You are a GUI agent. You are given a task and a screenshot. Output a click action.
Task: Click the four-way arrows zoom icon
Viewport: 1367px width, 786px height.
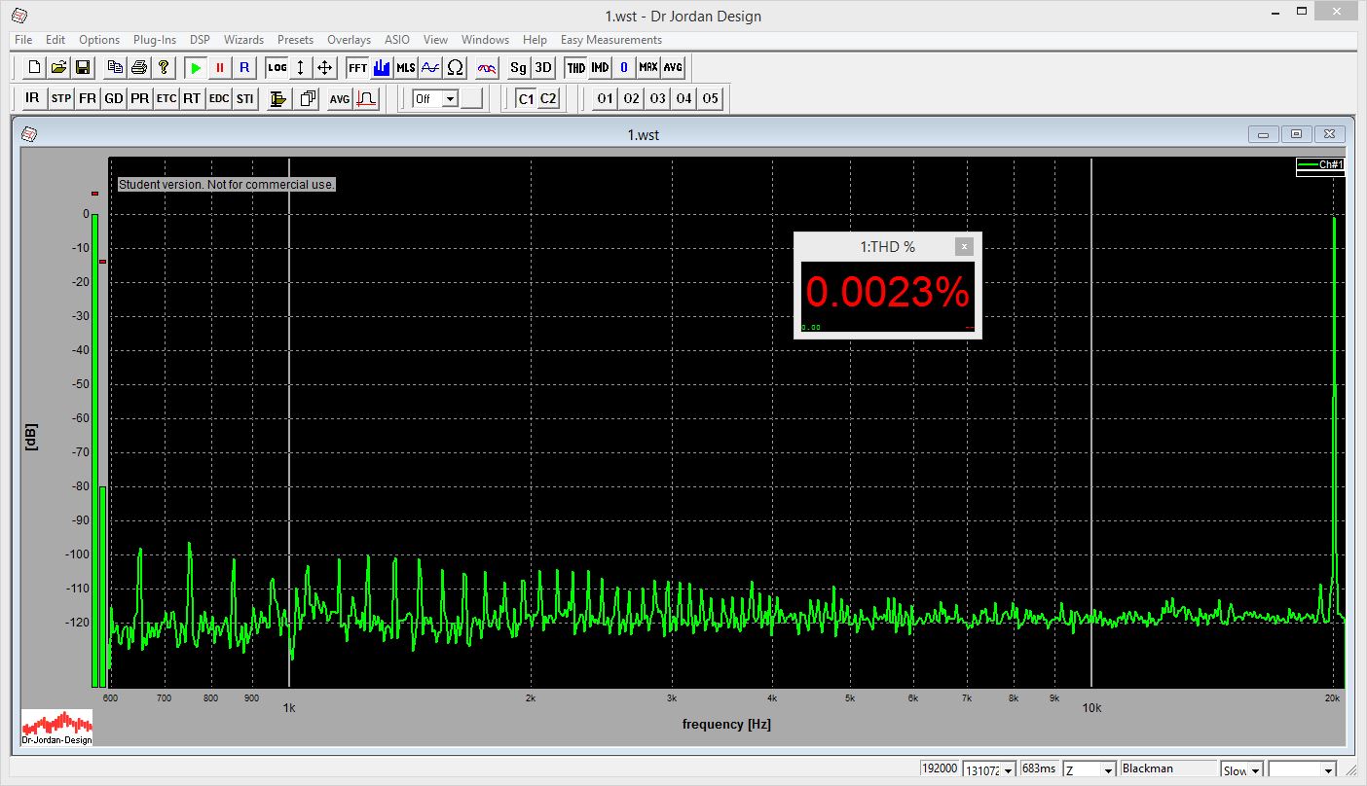325,68
